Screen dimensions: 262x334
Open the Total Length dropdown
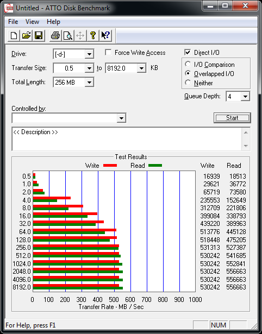click(x=89, y=82)
